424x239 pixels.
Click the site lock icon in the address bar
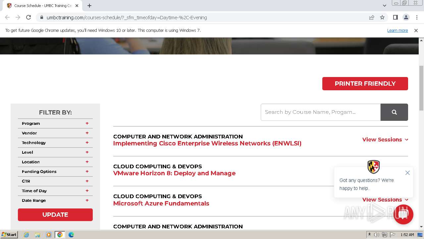(41, 18)
